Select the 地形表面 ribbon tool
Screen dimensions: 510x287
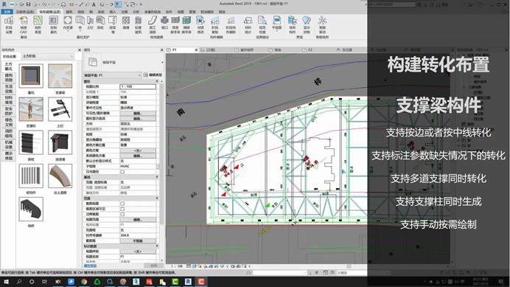pos(38,25)
